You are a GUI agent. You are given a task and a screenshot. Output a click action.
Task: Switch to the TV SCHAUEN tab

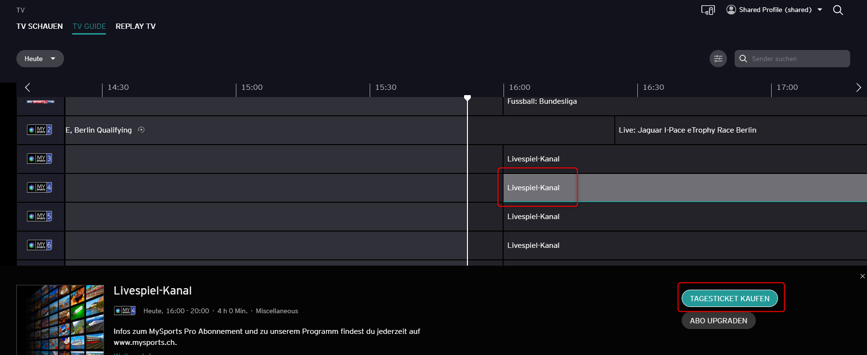click(x=39, y=26)
